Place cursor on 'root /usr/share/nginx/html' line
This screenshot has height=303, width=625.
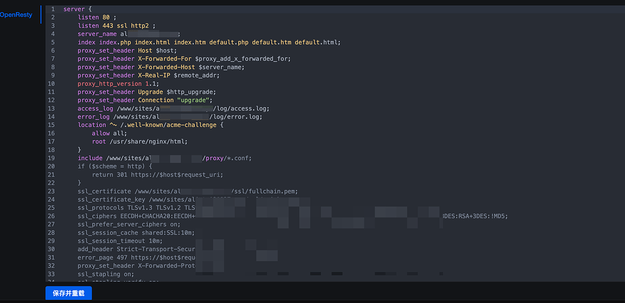[x=139, y=142]
